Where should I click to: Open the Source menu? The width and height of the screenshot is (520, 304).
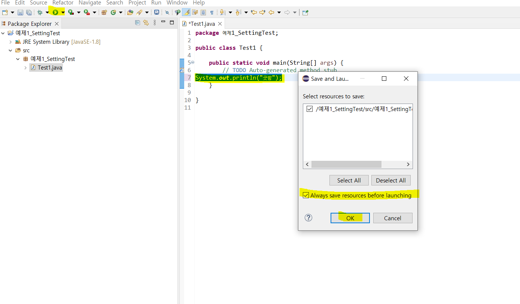click(x=39, y=3)
